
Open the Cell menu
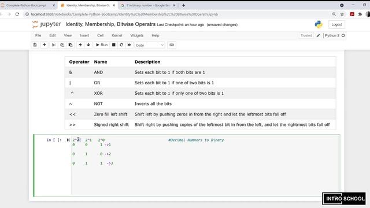coord(100,35)
